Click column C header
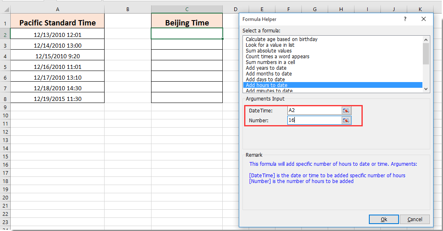The width and height of the screenshot is (443, 231). [x=187, y=9]
